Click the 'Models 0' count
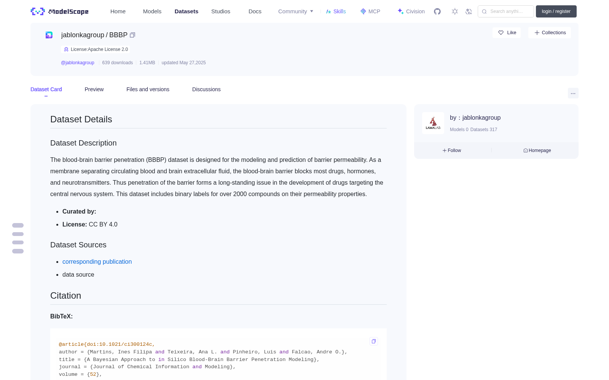 [459, 130]
